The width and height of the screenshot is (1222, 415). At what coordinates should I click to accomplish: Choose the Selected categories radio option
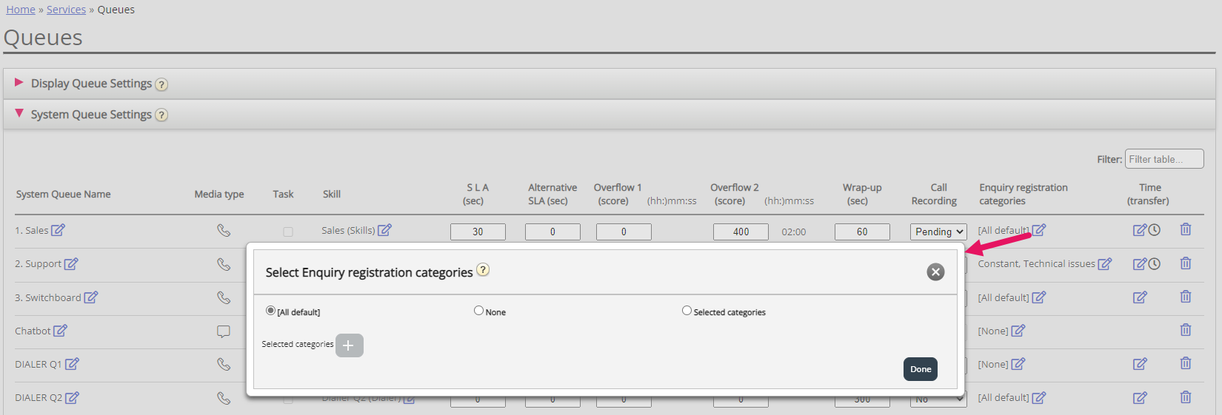pos(687,311)
